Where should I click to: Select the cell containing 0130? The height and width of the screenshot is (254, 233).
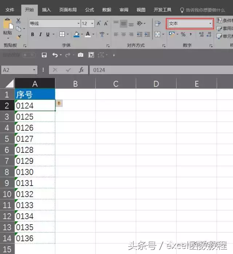pyautogui.click(x=35, y=172)
